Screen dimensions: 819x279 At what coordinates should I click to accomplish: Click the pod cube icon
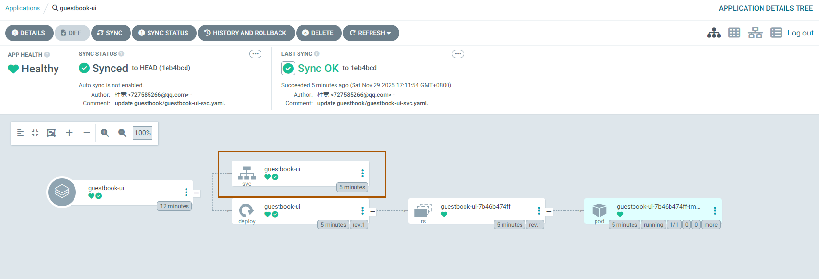599,210
